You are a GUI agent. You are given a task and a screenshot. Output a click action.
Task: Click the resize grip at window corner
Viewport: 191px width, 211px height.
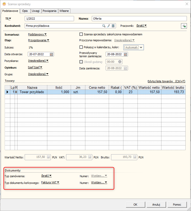189,209
